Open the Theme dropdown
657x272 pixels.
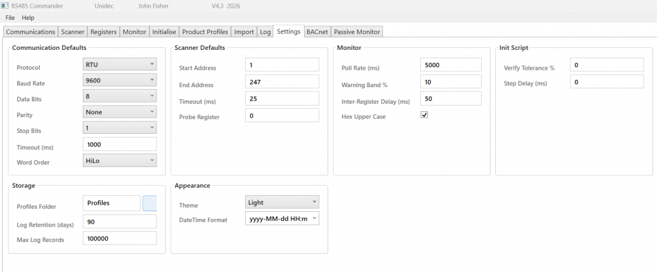pos(282,202)
